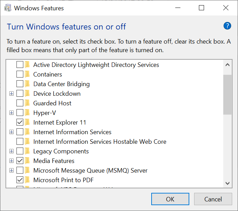Disable the Microsoft Print to PDF checkbox
The height and width of the screenshot is (211, 238).
click(x=20, y=180)
